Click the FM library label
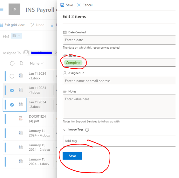 [6, 37]
